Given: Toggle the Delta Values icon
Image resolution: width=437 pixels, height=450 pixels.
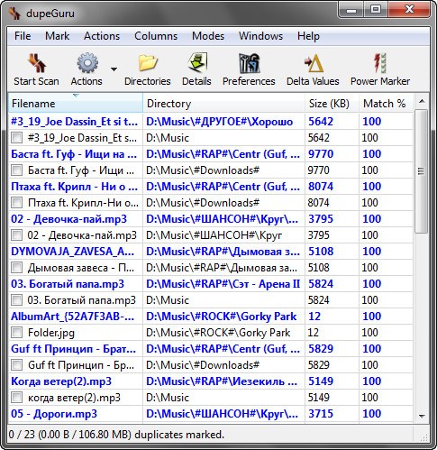Looking at the screenshot, I should [x=314, y=63].
